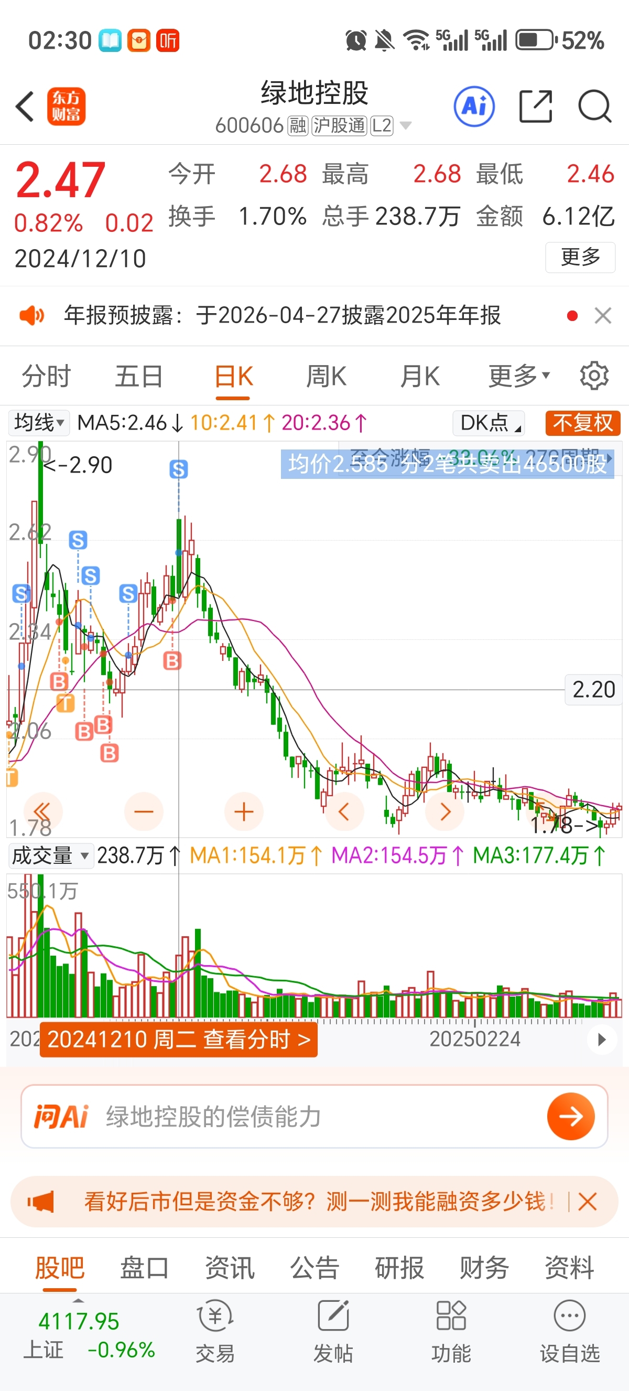Switch to 盘口 tab
The image size is (629, 1391).
145,1267
